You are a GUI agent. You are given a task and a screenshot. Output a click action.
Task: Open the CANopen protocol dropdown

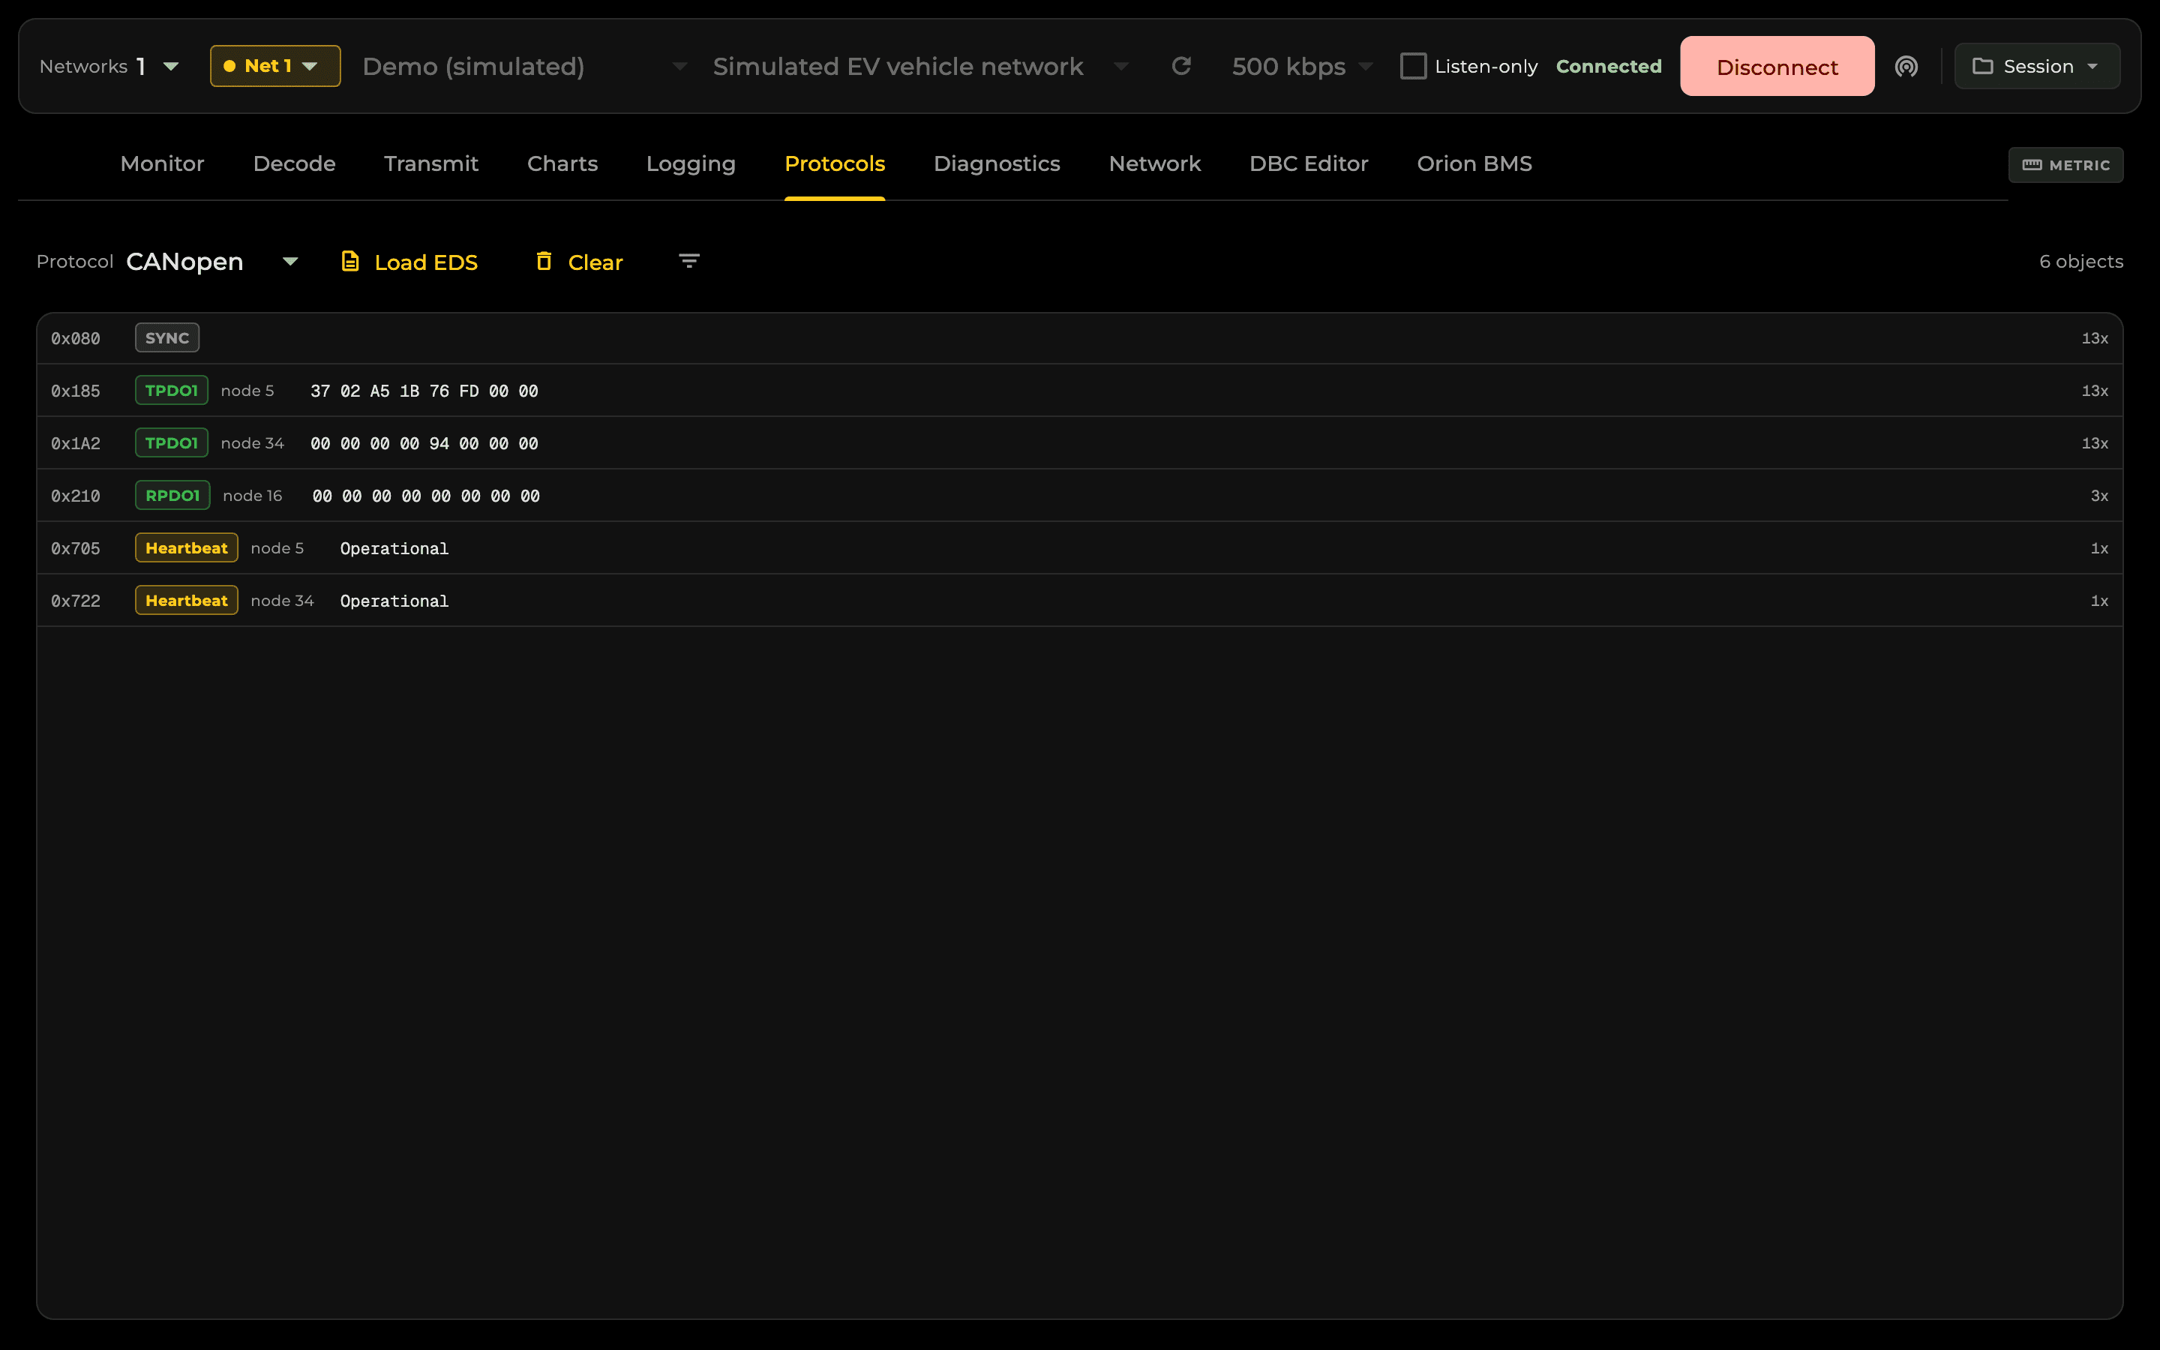[212, 262]
